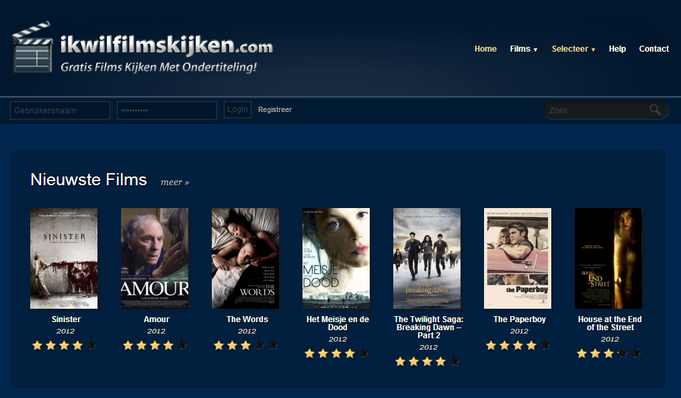Expand the Films dropdown menu
The height and width of the screenshot is (398, 681).
tap(523, 49)
